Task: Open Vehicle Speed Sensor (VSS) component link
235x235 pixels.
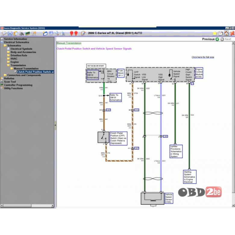Action: pos(169,198)
